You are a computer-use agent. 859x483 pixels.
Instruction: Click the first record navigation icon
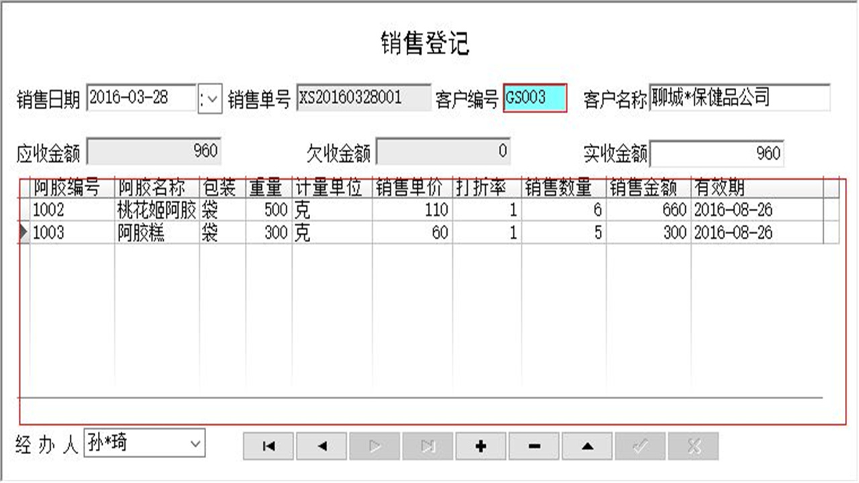[x=268, y=445]
